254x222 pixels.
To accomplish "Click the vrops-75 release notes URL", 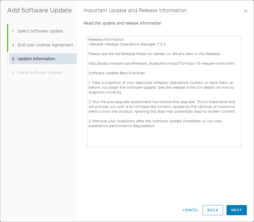I will (x=161, y=63).
